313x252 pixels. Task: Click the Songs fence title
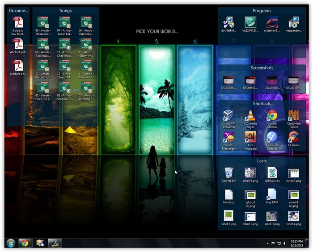65,11
